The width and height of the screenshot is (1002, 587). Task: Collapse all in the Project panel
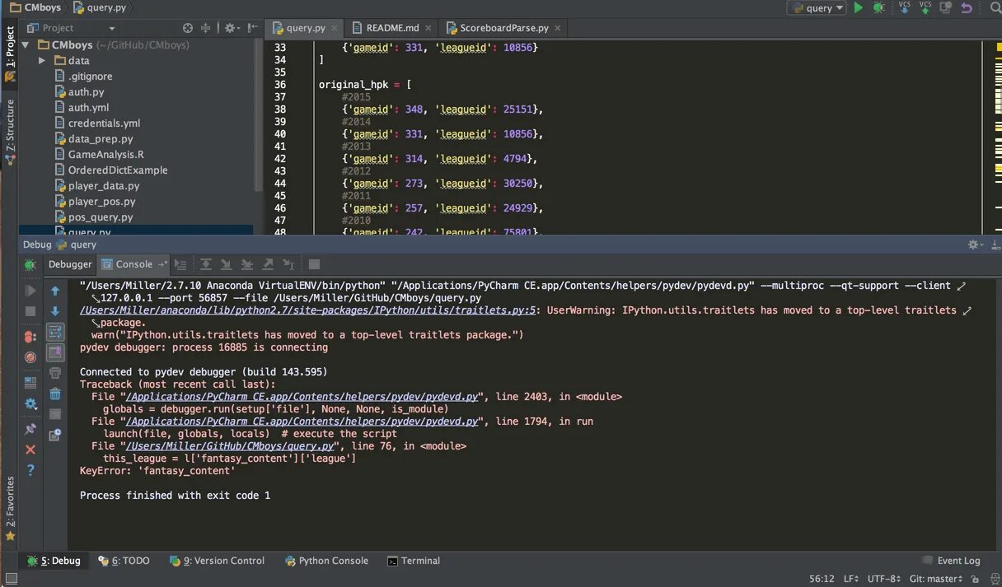[205, 28]
